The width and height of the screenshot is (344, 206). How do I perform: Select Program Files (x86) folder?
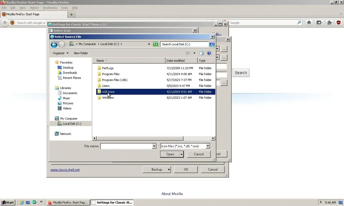(114, 80)
